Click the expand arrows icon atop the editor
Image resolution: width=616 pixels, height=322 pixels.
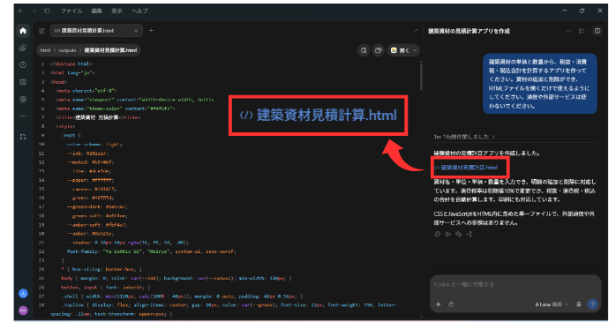click(416, 31)
